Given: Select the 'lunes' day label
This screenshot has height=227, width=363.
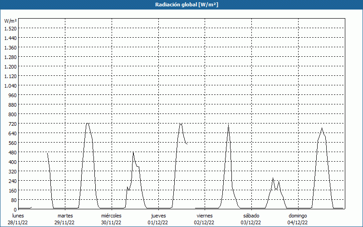Looking at the screenshot, I should tap(18, 216).
